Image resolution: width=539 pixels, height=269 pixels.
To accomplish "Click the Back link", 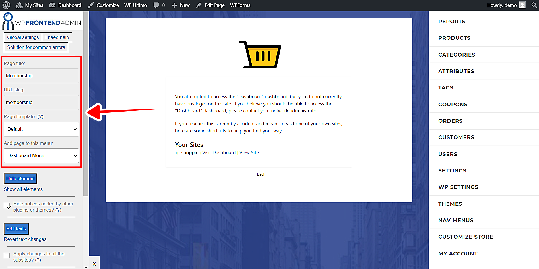I will pyautogui.click(x=259, y=174).
